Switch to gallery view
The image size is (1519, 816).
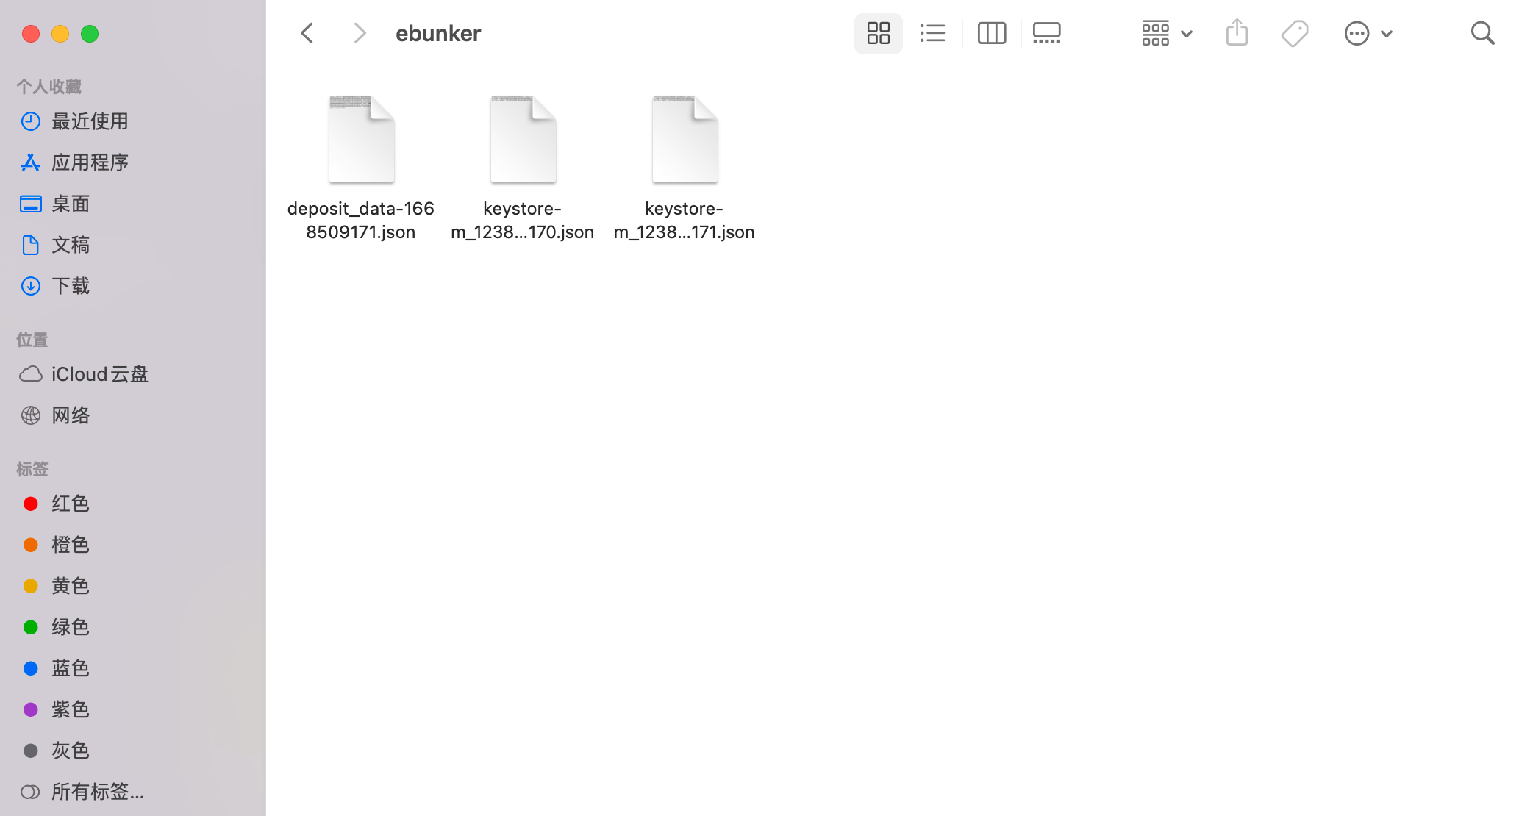pyautogui.click(x=1046, y=33)
